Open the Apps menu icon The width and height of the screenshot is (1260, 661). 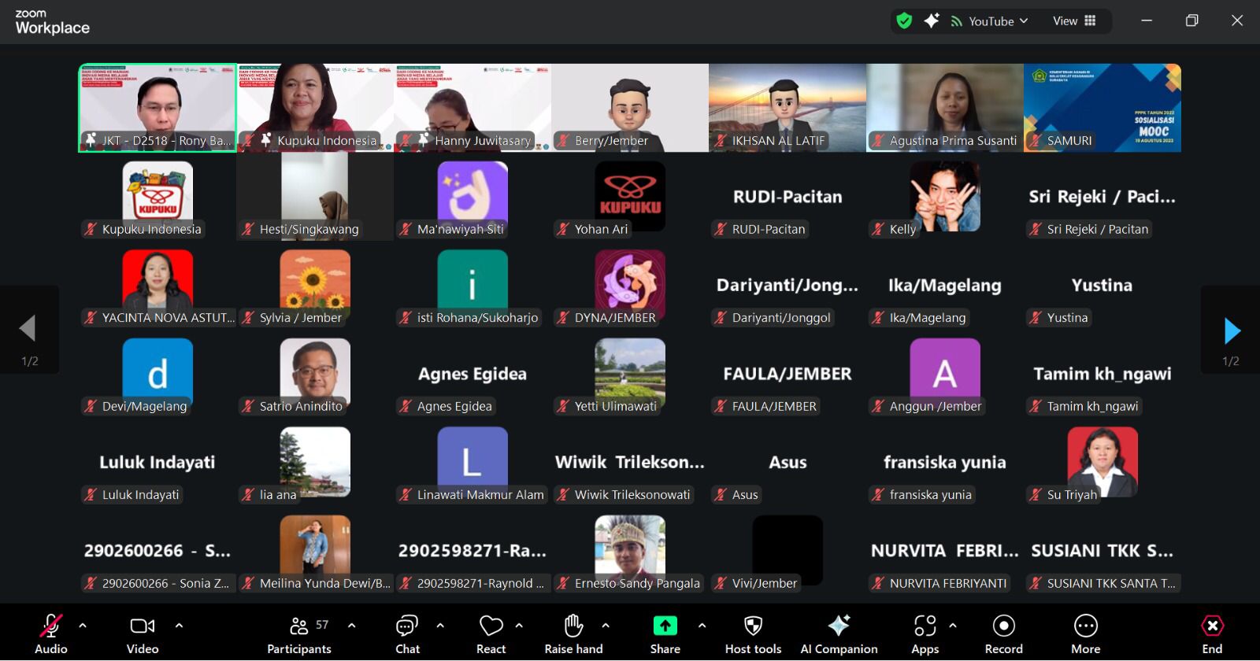click(x=925, y=626)
